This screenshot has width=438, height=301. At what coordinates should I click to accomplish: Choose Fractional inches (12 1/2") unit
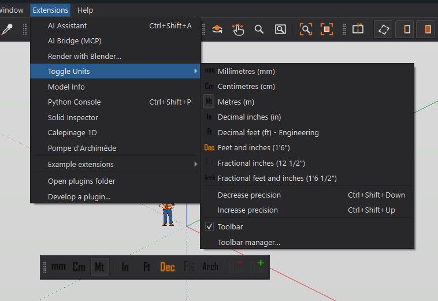coord(307,163)
